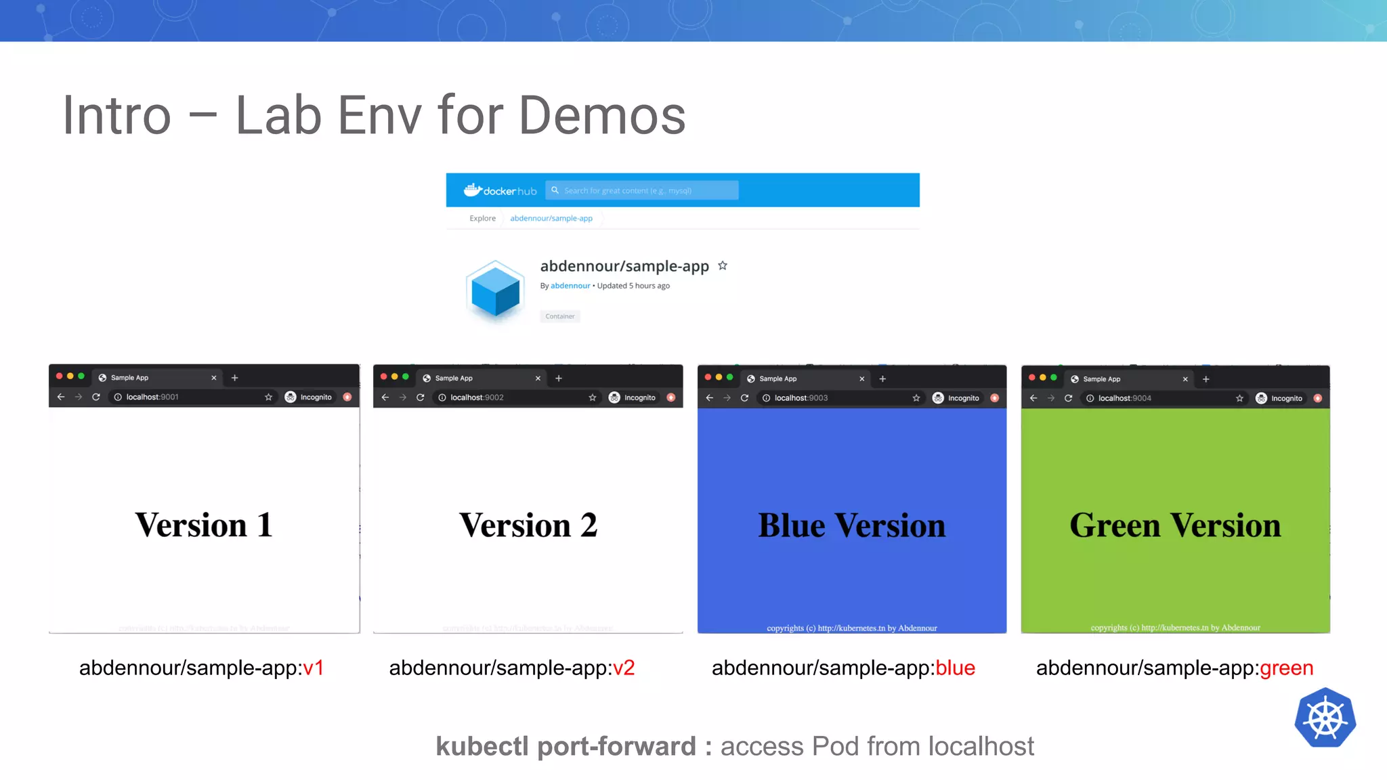
Task: Bookmark the localhost:9002 page with star
Action: 593,397
